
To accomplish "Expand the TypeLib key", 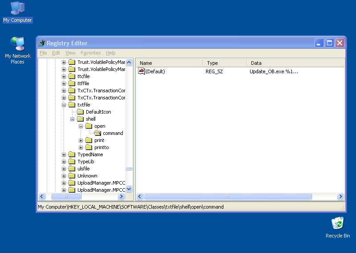I will [x=64, y=162].
